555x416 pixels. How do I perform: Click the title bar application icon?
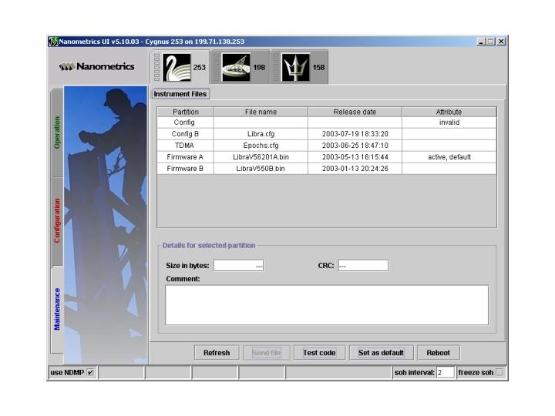tap(53, 42)
